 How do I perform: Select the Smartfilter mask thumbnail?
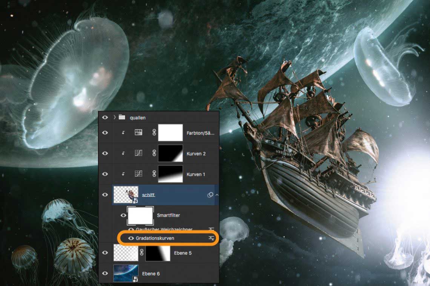point(140,215)
